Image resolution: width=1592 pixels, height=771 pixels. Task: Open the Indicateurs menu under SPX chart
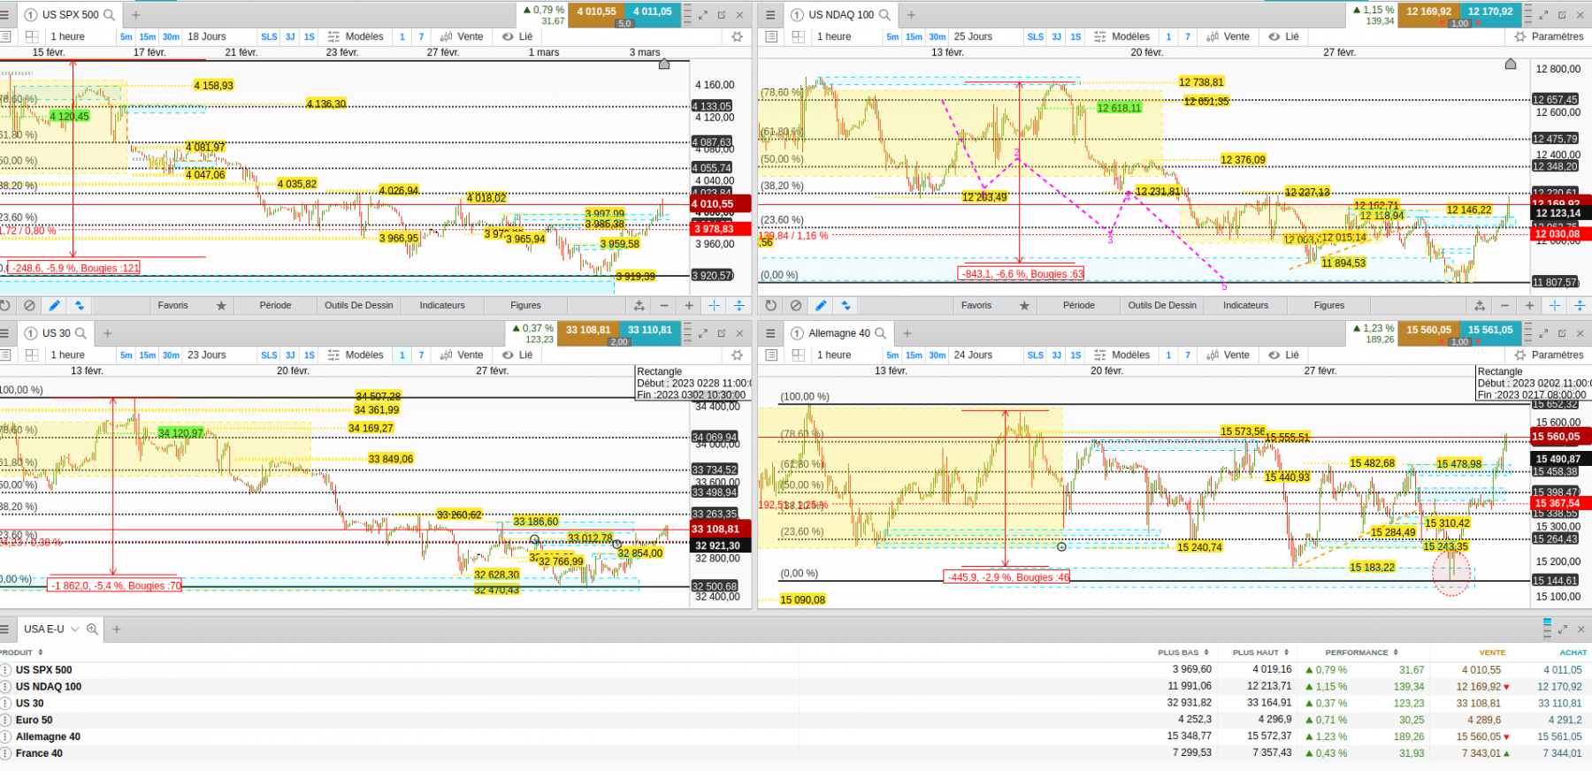(442, 305)
